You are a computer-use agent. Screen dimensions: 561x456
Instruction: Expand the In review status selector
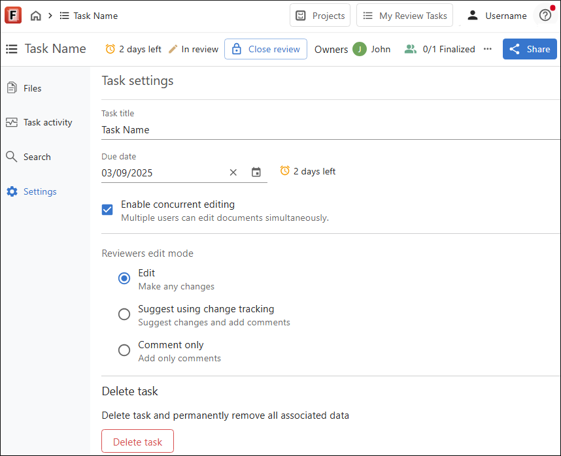[194, 49]
